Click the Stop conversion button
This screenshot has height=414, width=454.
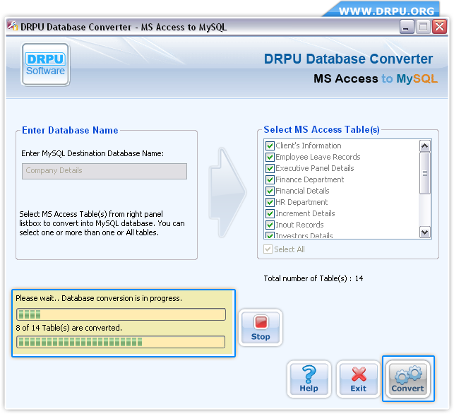[261, 328]
